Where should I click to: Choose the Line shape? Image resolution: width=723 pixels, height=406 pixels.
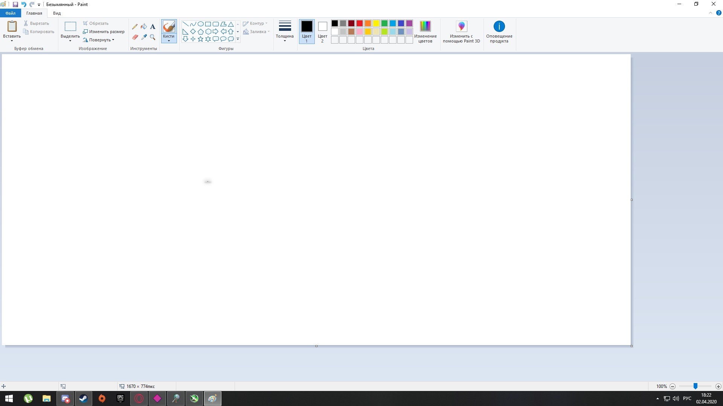[x=185, y=24]
